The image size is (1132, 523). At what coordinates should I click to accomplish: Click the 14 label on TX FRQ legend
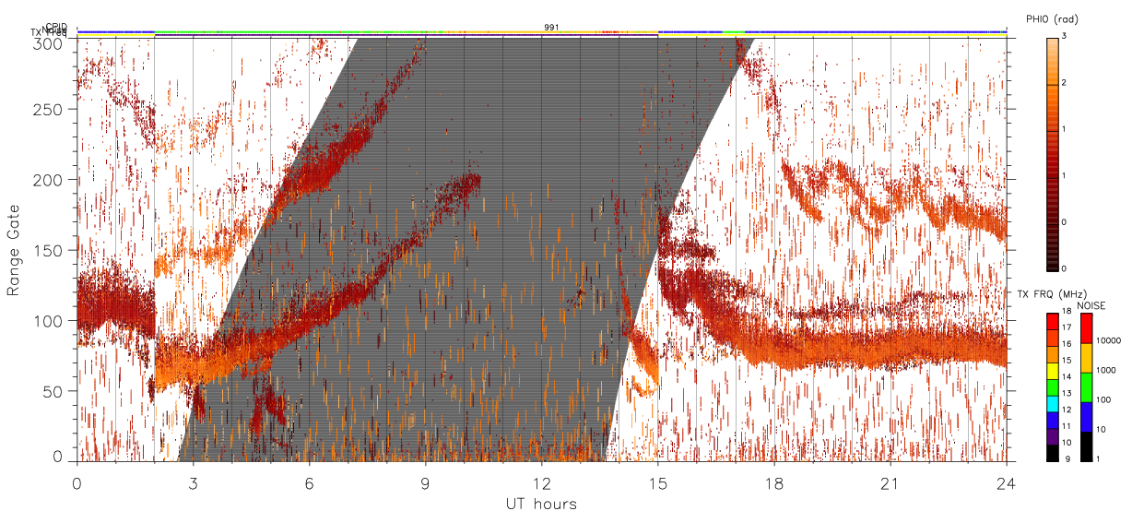[x=1067, y=376]
